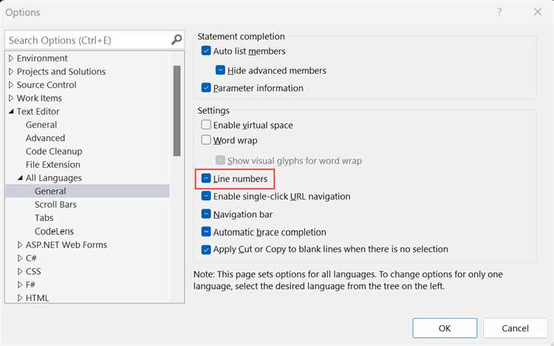The width and height of the screenshot is (554, 346).
Task: Click the tree vertical scrollbar thumb
Action: click(177, 111)
